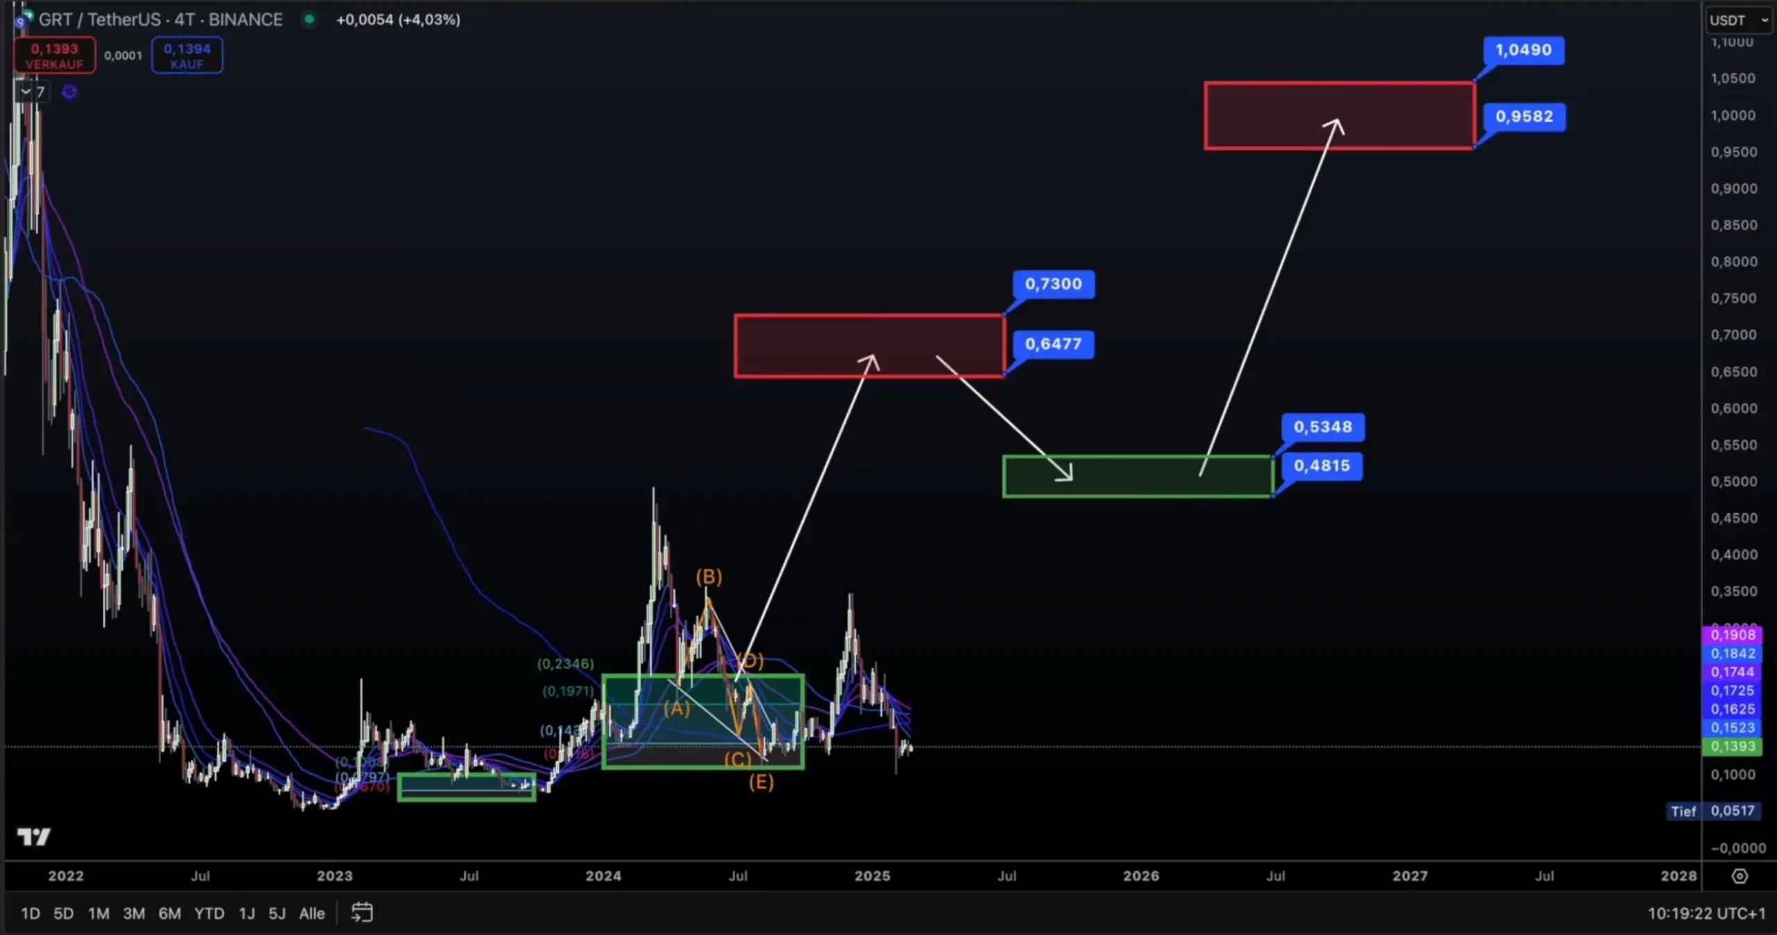This screenshot has height=935, width=1777.
Task: Open the USDT currency dropdown
Action: pyautogui.click(x=1738, y=20)
